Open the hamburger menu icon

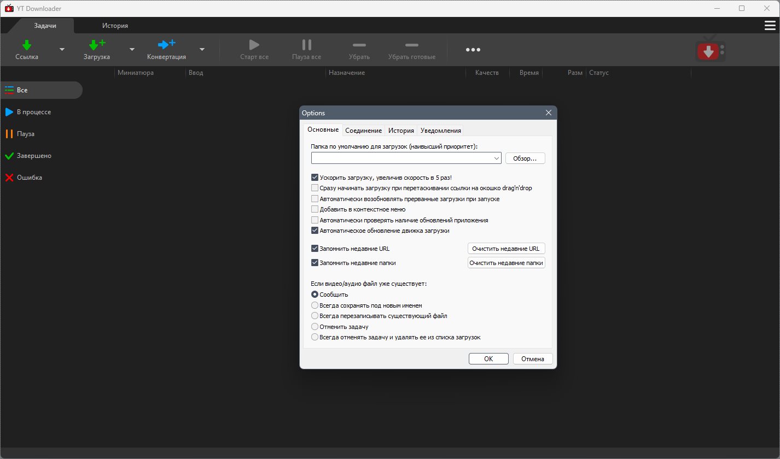(769, 26)
